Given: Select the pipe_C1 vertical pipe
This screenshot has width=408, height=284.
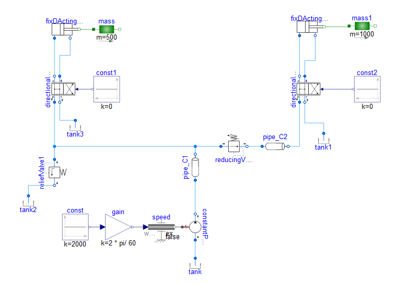Looking at the screenshot, I should pos(195,167).
